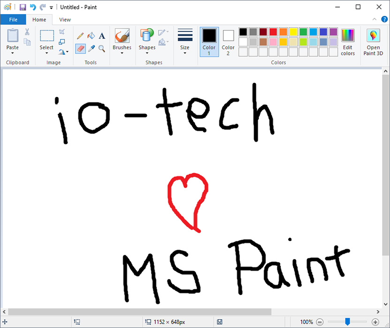Viewport: 390px width, 328px height.
Task: Click the blue Help question mark icon
Action: [x=384, y=19]
